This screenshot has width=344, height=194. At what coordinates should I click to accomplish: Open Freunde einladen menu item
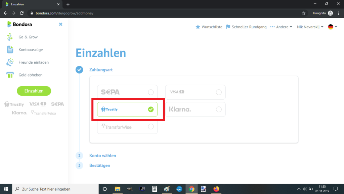coord(34,62)
